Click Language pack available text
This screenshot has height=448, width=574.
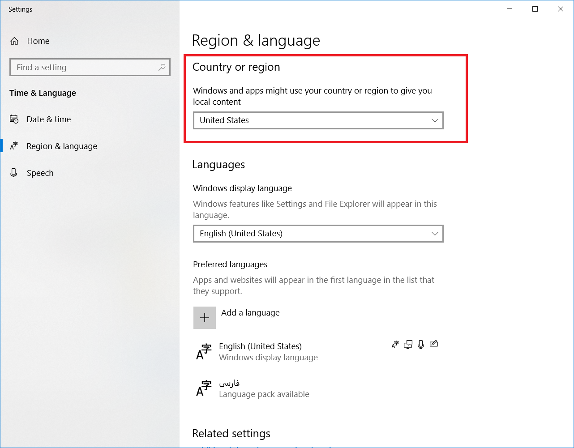[264, 394]
